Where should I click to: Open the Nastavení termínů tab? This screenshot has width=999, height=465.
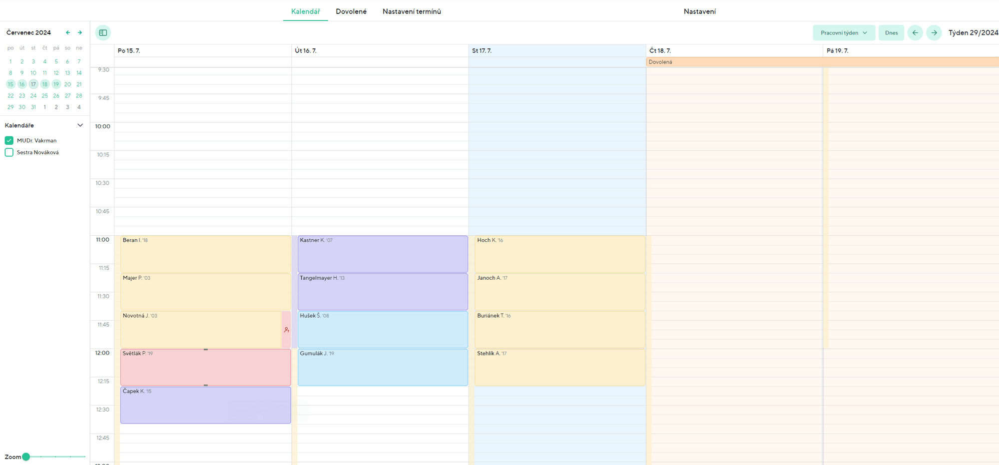(412, 11)
